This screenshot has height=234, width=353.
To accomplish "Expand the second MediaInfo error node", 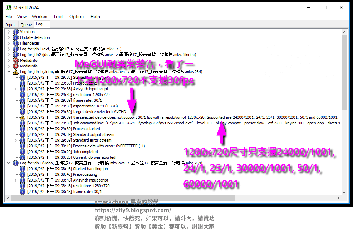I will (9, 66).
